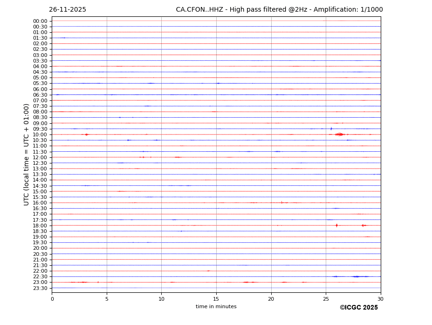Pick the 12:00 time row label
Viewport: 432px width, 325px height.
pos(40,157)
